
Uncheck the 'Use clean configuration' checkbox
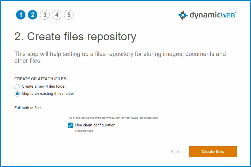coord(71,125)
